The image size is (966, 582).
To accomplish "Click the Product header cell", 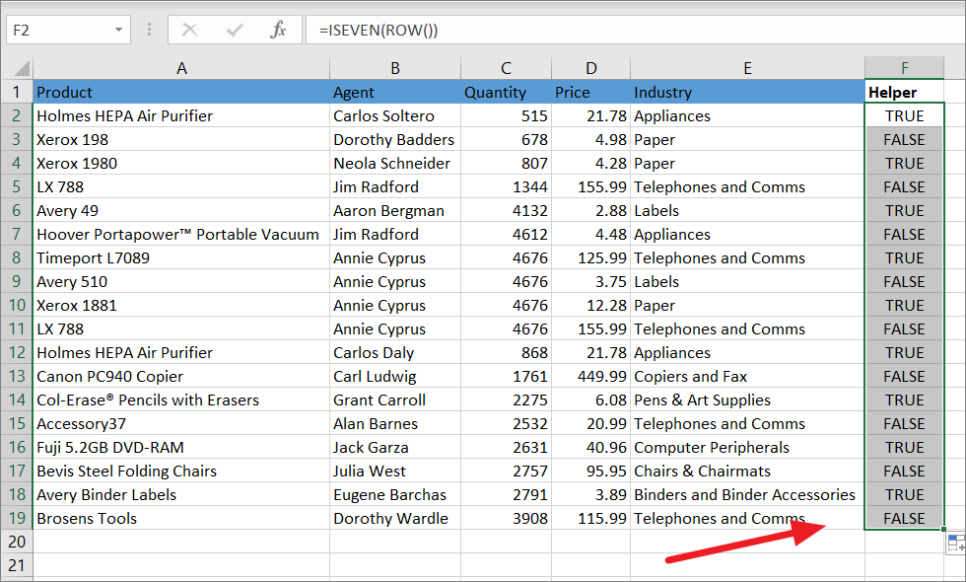I will tap(181, 92).
